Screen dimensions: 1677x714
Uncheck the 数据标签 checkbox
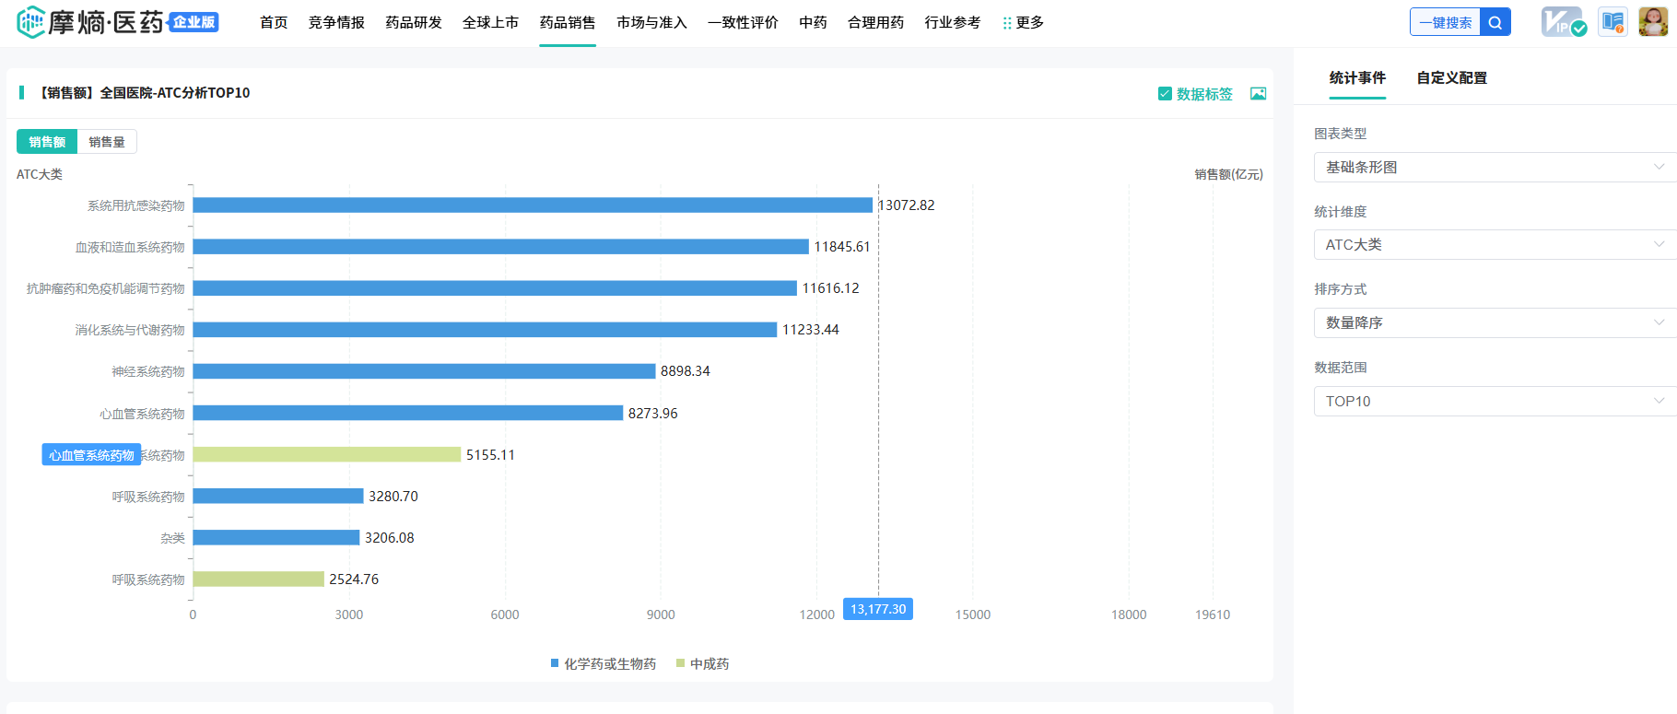[x=1165, y=94]
